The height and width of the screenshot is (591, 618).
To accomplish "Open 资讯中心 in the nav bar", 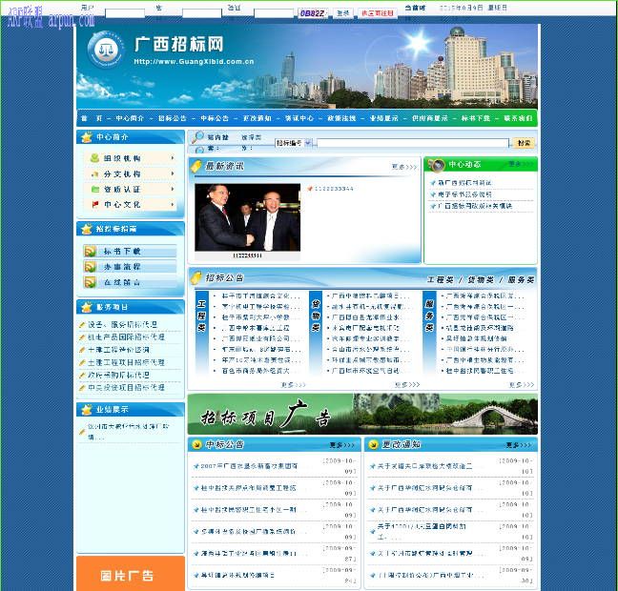I will click(x=299, y=118).
